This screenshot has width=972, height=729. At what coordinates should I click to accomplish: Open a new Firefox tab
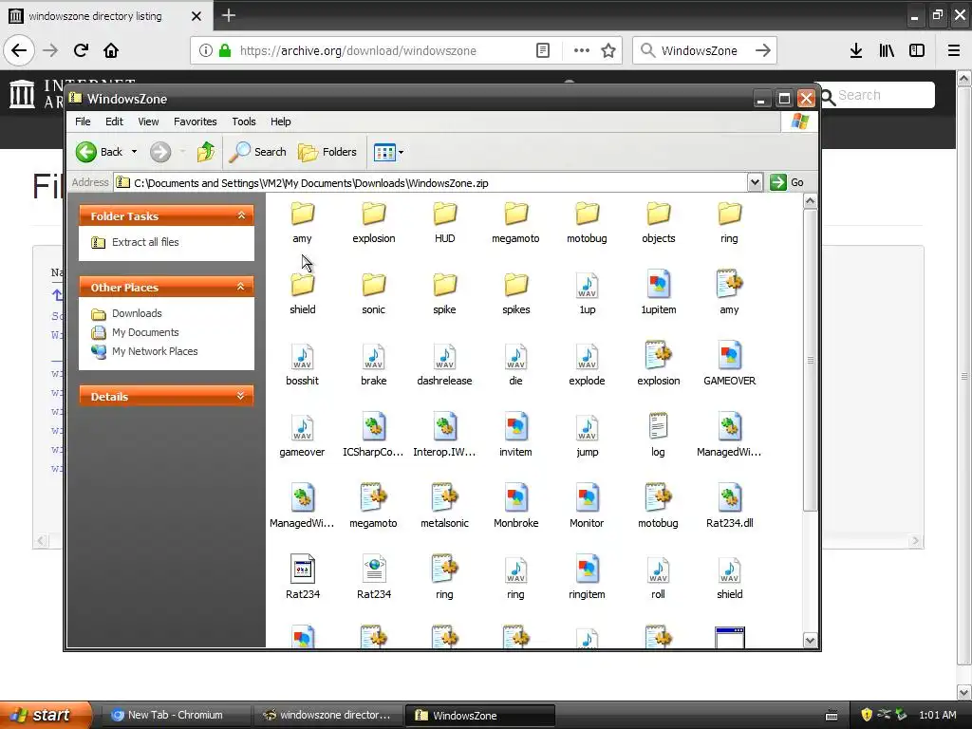(x=228, y=15)
